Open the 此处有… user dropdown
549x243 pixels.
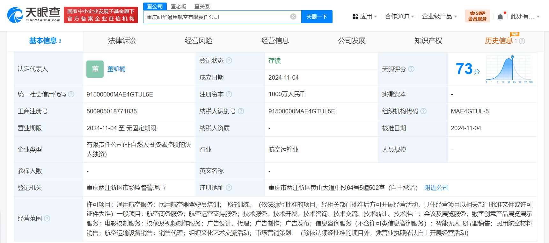[525, 17]
